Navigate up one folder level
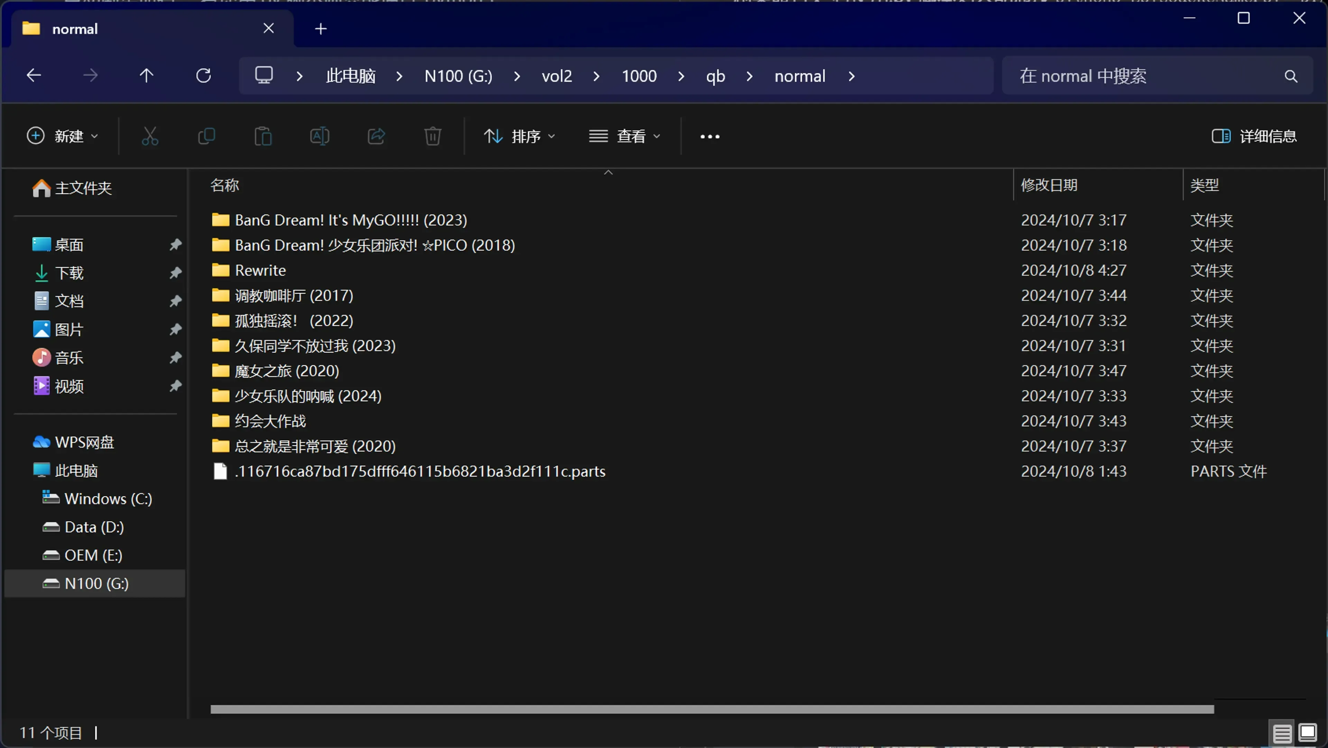This screenshot has width=1328, height=748. click(146, 75)
